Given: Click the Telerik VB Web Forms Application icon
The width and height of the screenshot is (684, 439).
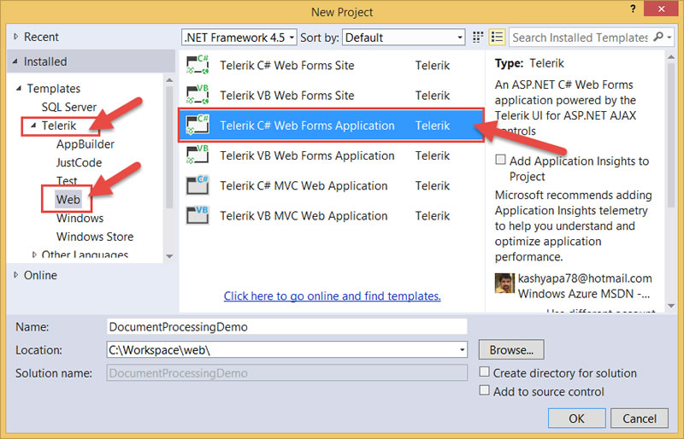Looking at the screenshot, I should tap(198, 155).
